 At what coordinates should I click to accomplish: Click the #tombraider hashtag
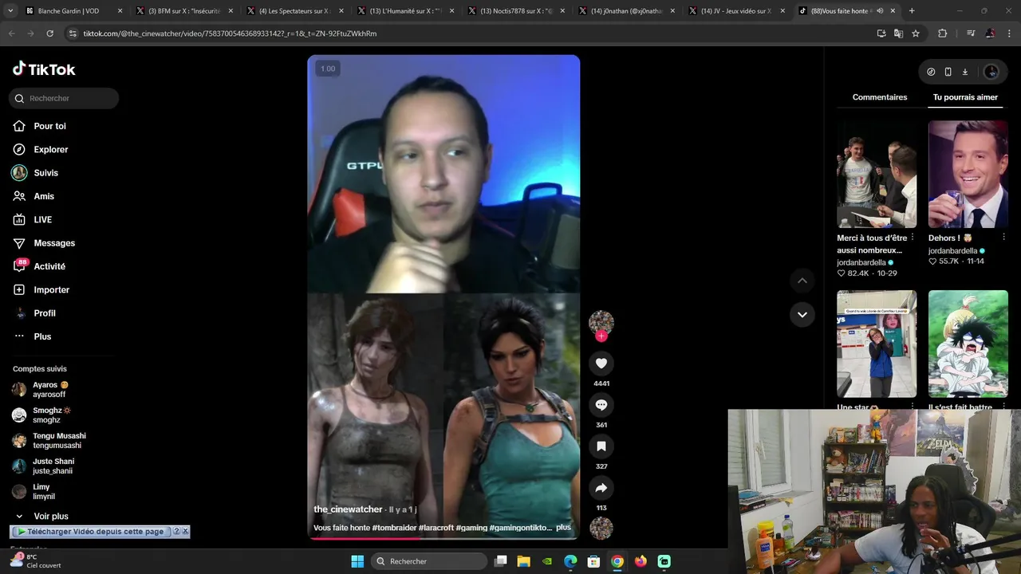click(x=396, y=528)
